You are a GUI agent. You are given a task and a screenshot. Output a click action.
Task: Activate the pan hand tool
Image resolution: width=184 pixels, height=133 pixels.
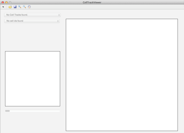tap(29, 7)
